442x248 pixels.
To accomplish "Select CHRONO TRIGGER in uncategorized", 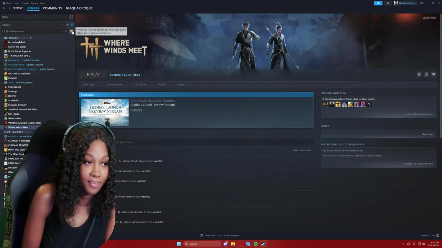I will tap(18, 145).
